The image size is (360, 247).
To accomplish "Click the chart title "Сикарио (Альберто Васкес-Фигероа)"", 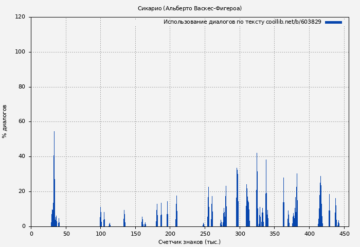I will 189,8.
